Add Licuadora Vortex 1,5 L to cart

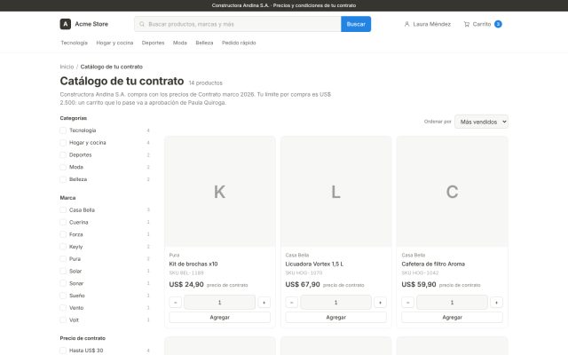(x=335, y=318)
